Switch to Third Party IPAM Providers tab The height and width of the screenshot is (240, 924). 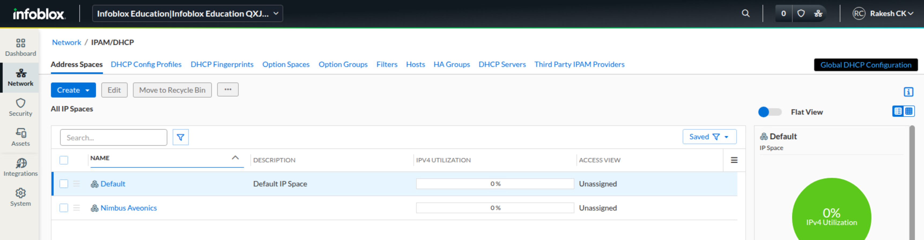coord(579,65)
